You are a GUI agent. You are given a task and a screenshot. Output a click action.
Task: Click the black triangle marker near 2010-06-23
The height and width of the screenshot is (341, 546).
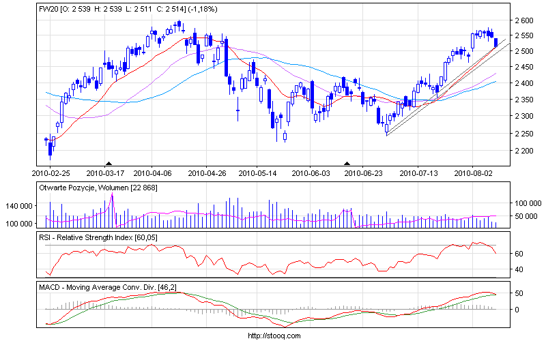(x=347, y=164)
